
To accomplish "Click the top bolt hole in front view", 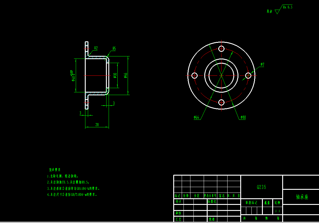I will 221,49.
